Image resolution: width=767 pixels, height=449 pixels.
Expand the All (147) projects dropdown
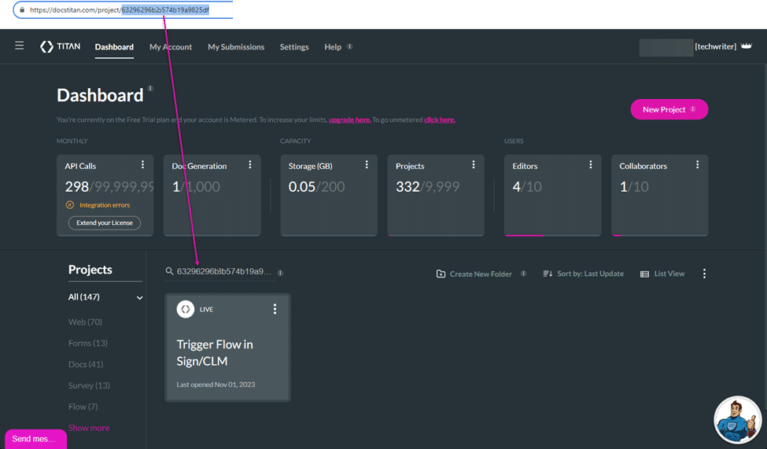point(140,297)
